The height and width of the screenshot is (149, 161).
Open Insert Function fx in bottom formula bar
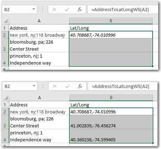pos(80,86)
